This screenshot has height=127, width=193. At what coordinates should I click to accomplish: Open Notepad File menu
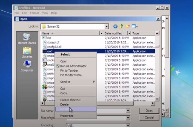pos(17,13)
